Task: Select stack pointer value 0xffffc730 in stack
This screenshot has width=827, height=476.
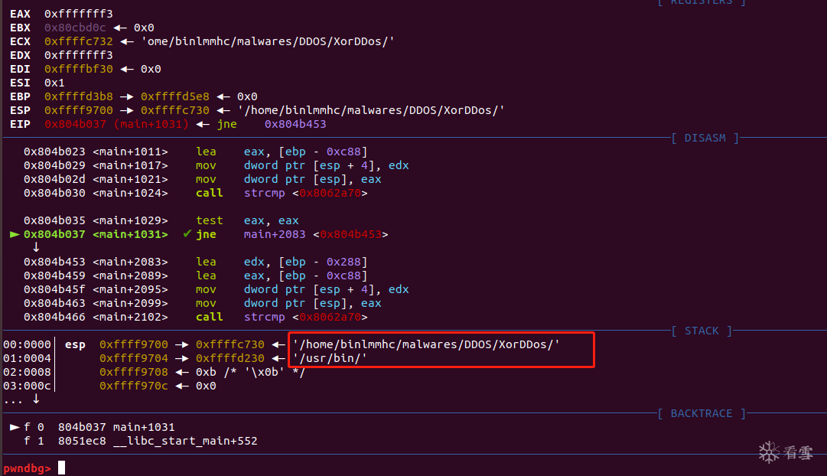Action: click(x=230, y=344)
